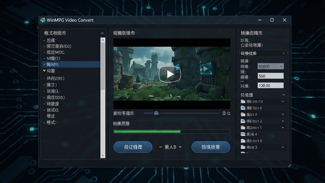
Task: Click the green conversion progress bar
Action: [172, 132]
